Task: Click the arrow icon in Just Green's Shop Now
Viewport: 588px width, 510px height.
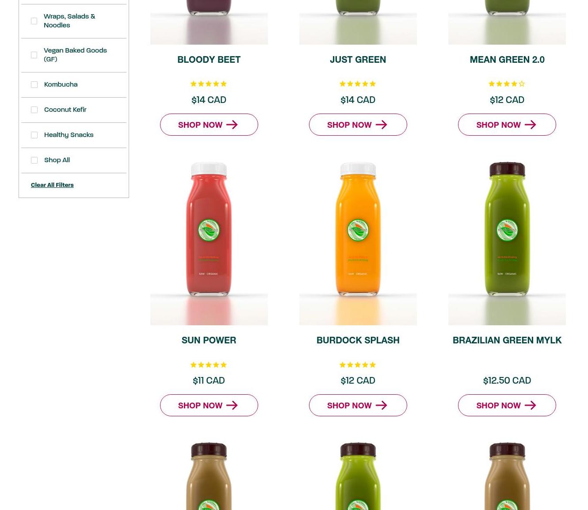Action: [x=381, y=125]
